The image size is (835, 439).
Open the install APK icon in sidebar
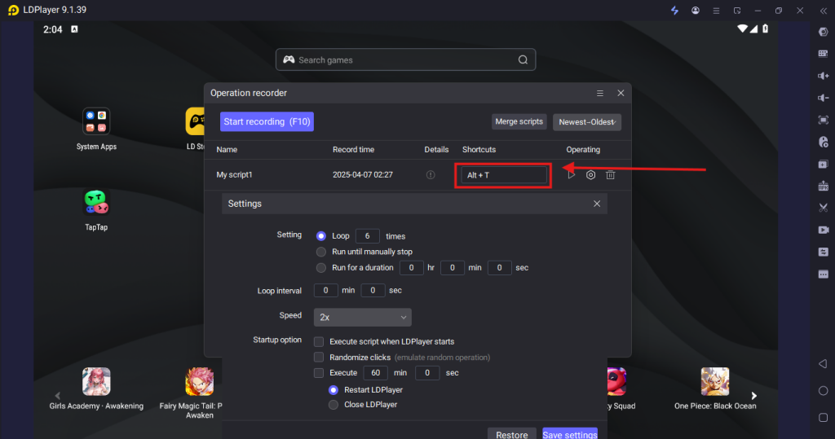(x=823, y=186)
